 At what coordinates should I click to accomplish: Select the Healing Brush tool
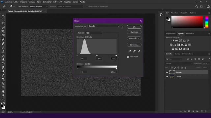click(x=3, y=43)
